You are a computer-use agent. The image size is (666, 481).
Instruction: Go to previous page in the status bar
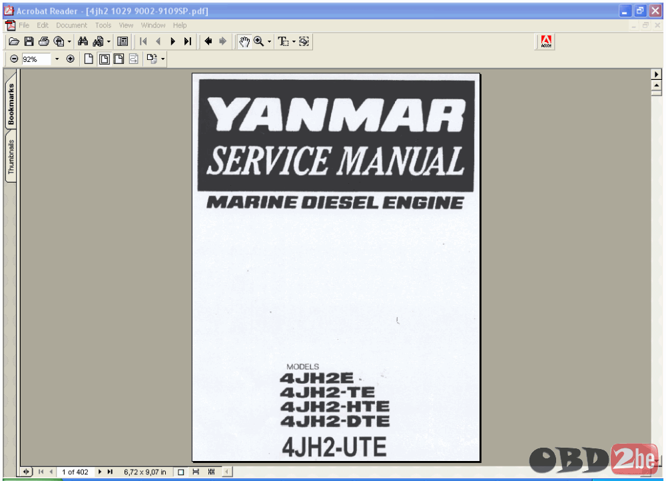click(x=51, y=472)
